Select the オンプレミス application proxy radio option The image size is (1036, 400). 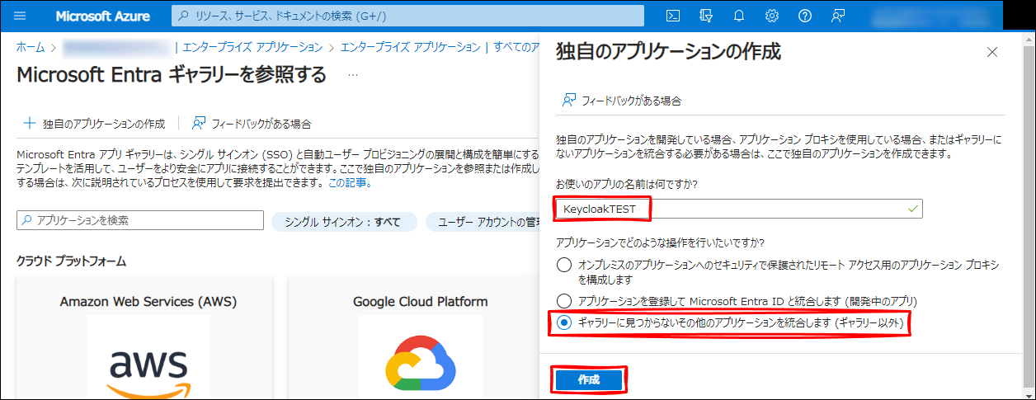click(x=564, y=265)
